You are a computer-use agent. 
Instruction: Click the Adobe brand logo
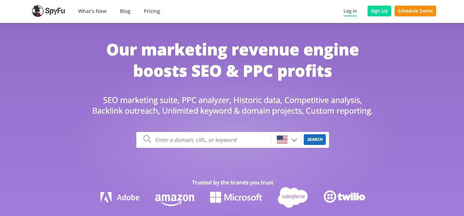[x=120, y=197]
